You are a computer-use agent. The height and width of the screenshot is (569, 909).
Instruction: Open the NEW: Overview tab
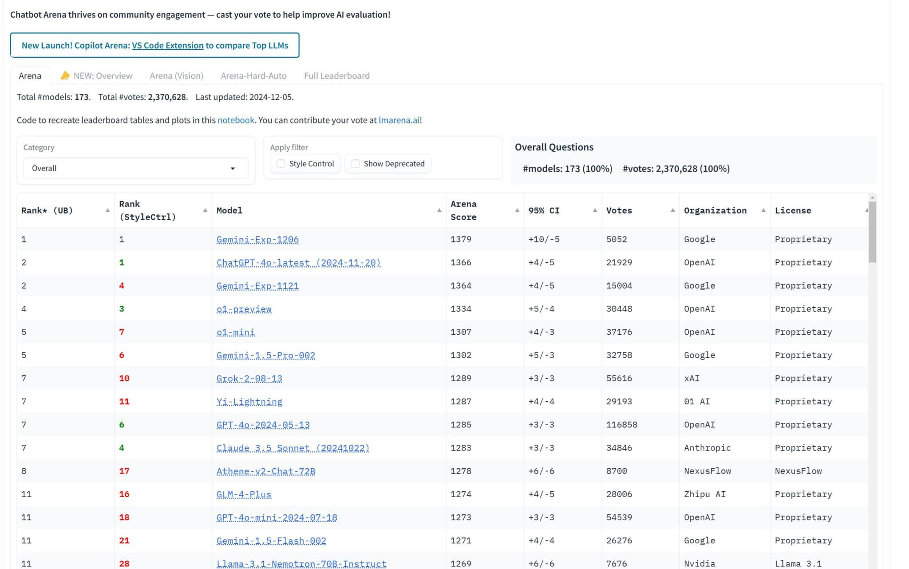tap(96, 76)
